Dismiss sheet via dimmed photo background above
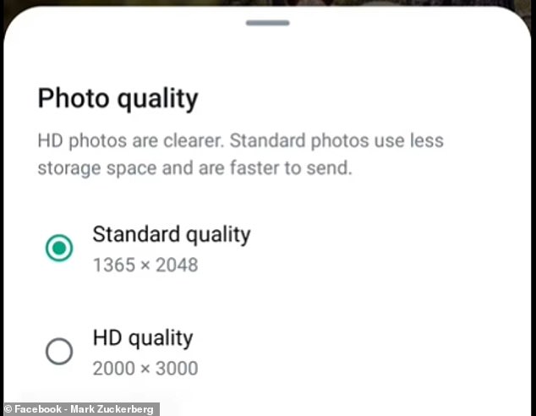This screenshot has height=416, width=536. 268,3
